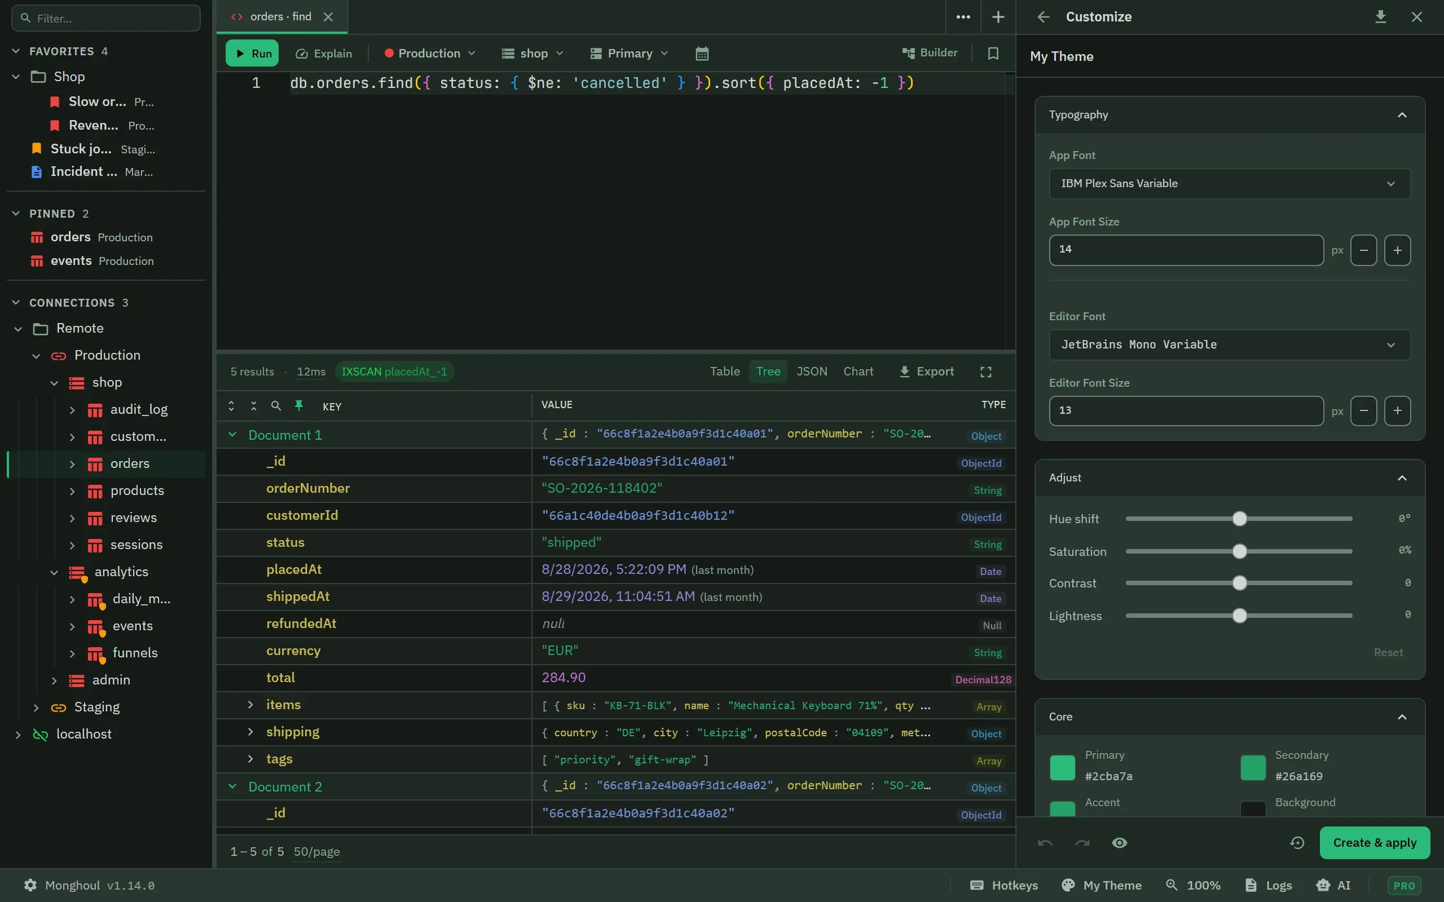
Task: Redo the theme change
Action: point(1082,843)
